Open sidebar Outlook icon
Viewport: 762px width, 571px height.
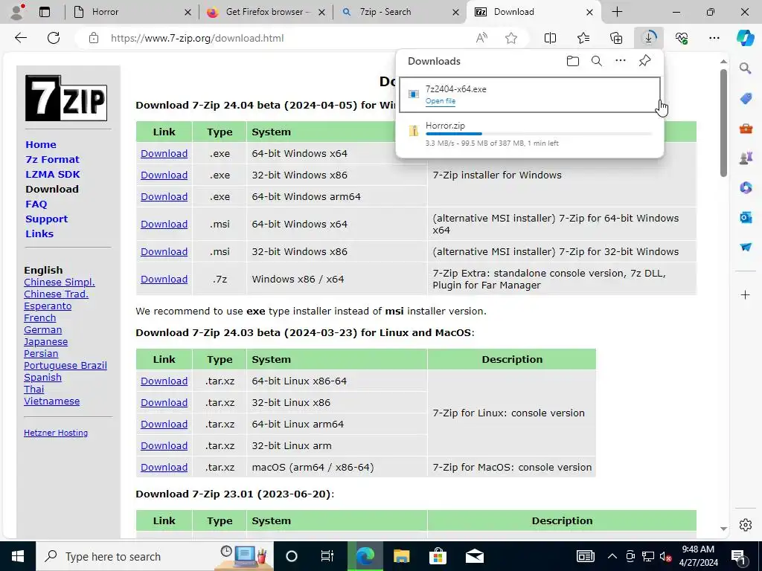[746, 217]
